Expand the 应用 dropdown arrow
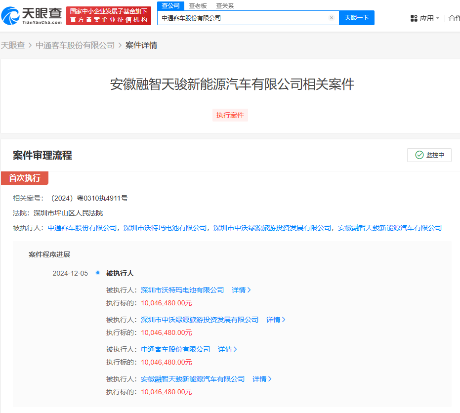Image resolution: width=460 pixels, height=413 pixels. click(438, 18)
